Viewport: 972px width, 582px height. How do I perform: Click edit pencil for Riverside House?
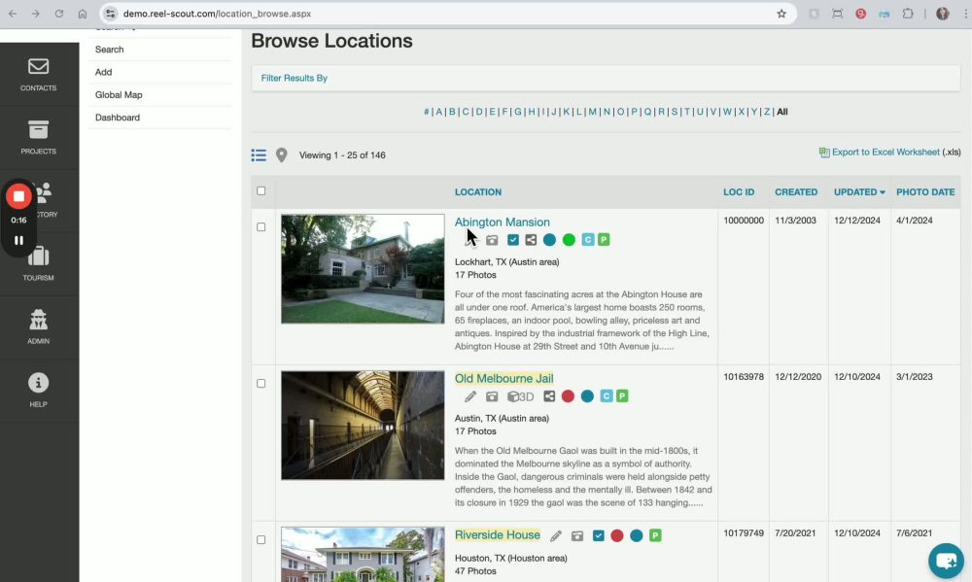556,535
